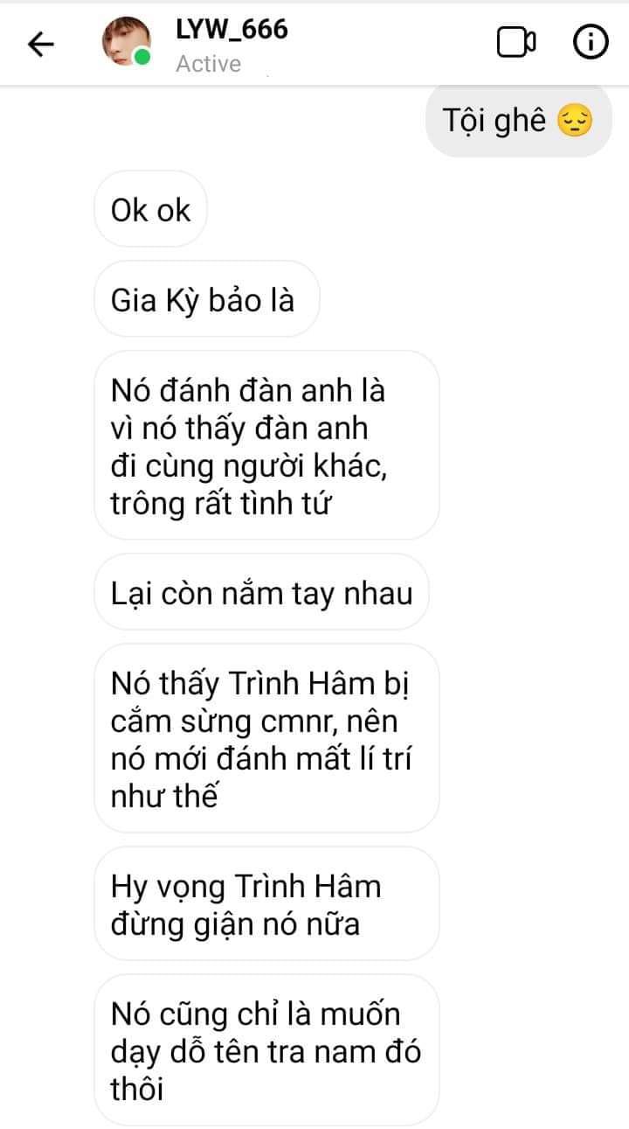The image size is (629, 1129).
Task: Tap 'trông rất tình tứ' text line
Action: (x=222, y=504)
